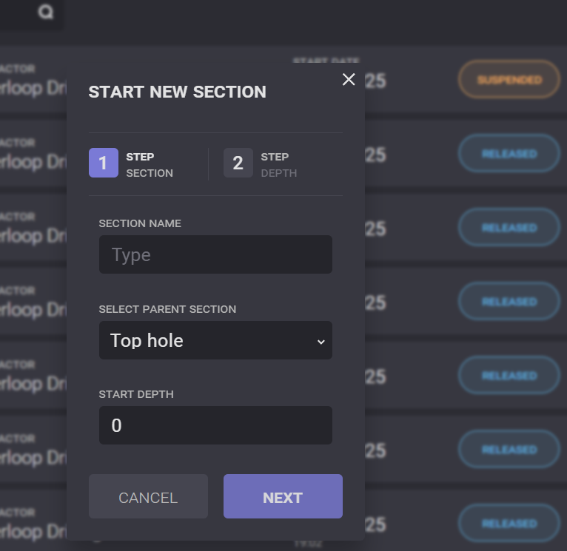
Task: Switch to the Step Depth label
Action: (x=278, y=165)
